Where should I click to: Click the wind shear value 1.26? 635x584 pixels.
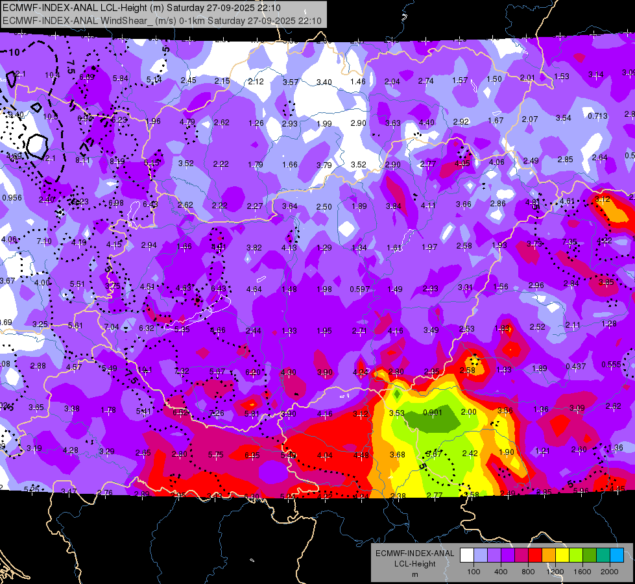pyautogui.click(x=256, y=123)
